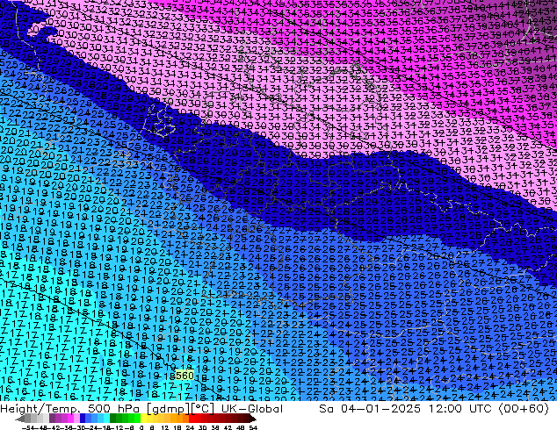The image size is (557, 430).
Task: Click the gray left arrow of legend
Action: coord(20,419)
